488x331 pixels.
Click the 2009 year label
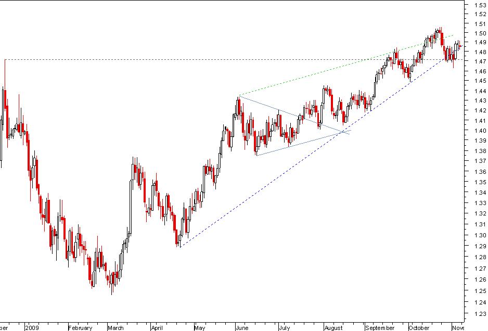32,328
